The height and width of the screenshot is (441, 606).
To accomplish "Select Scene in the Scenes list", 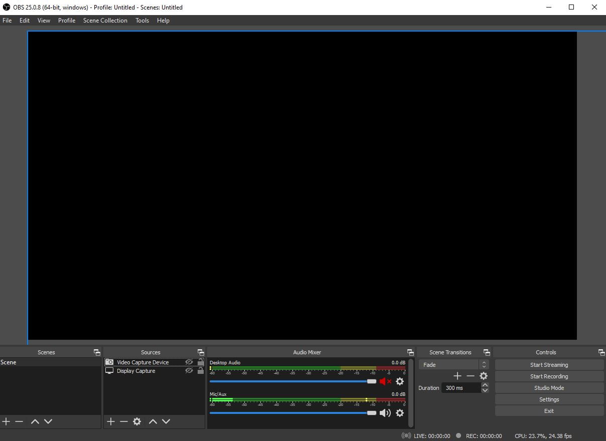I will [50, 362].
